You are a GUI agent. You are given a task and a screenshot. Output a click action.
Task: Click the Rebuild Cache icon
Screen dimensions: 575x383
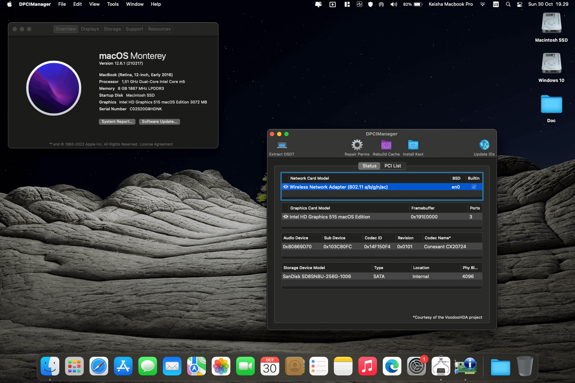(386, 145)
